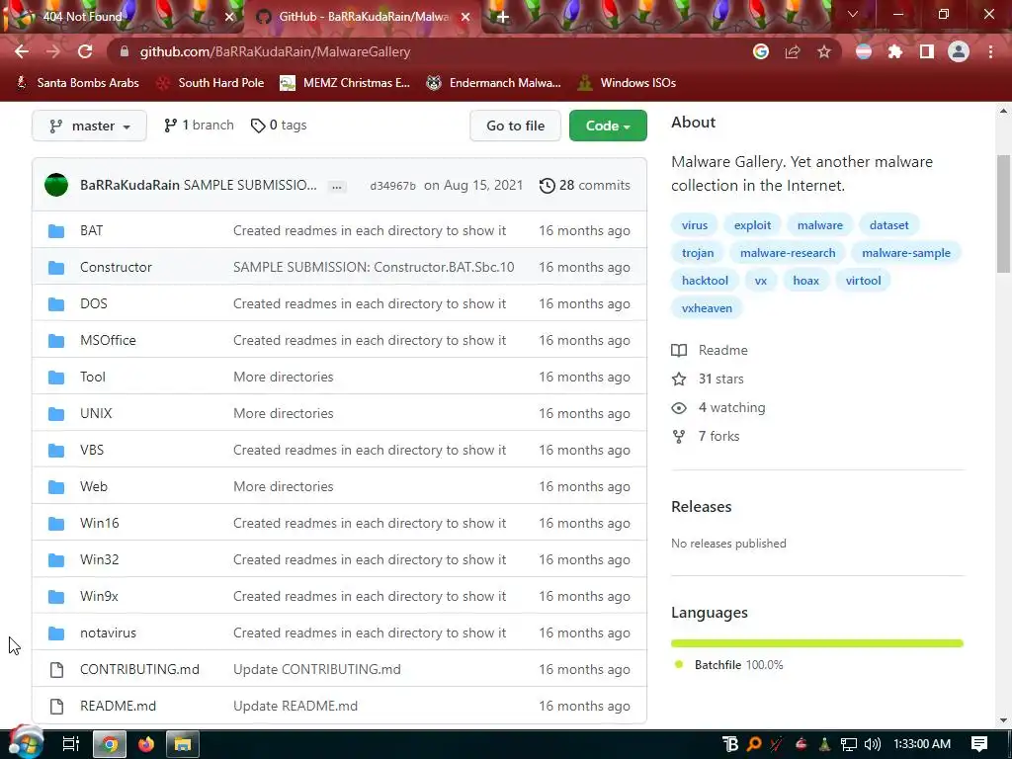Viewport: 1012px width, 759px height.
Task: Open the tab search chevron
Action: click(853, 14)
